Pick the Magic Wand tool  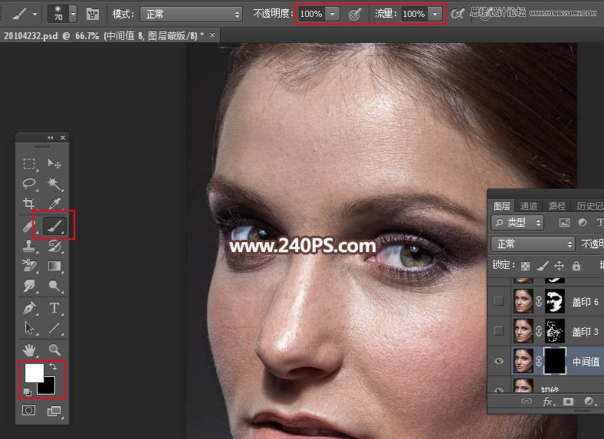[x=54, y=184]
